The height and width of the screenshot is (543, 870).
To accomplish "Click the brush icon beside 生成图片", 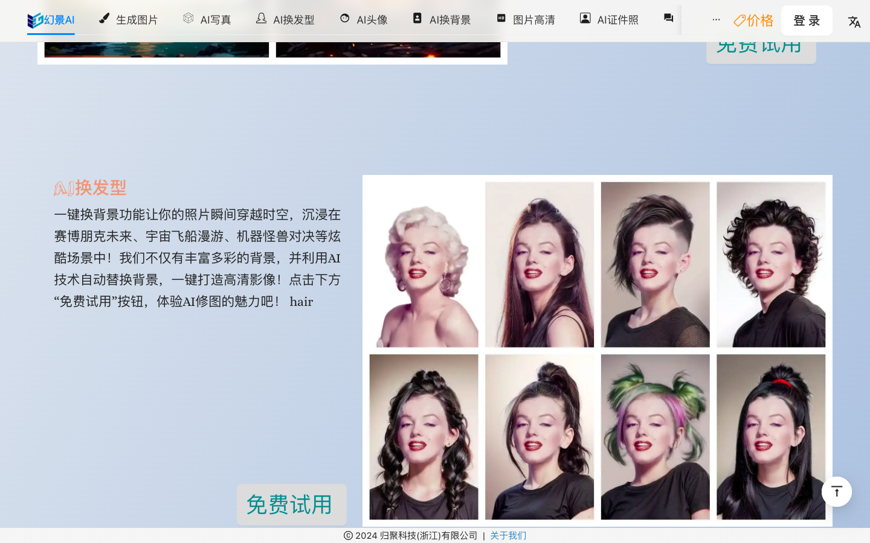I will pyautogui.click(x=105, y=18).
